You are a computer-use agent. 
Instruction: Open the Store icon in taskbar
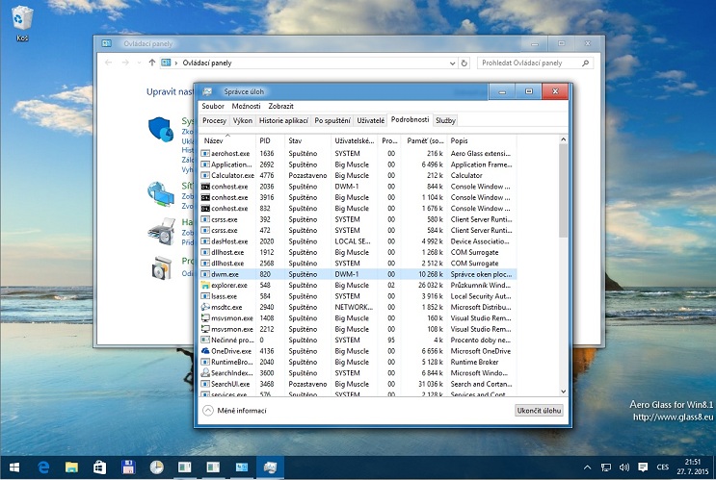pos(100,467)
